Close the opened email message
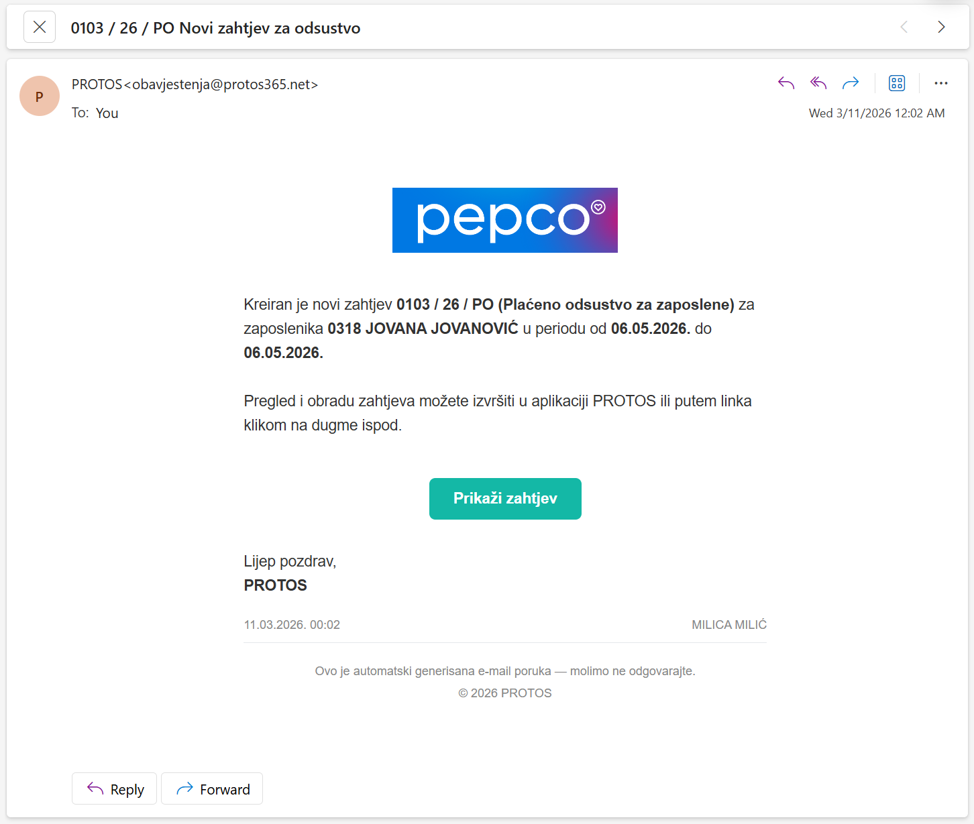974x824 pixels. coord(40,27)
